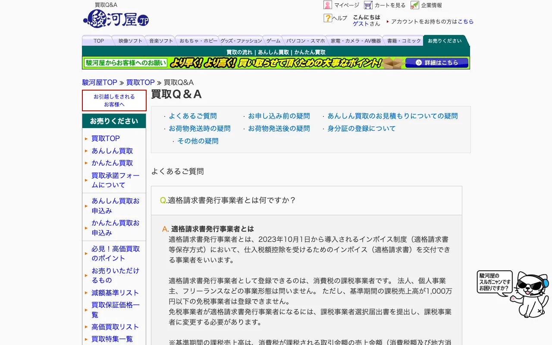
Task: Click the cardboard box banner image
Action: tap(394, 63)
